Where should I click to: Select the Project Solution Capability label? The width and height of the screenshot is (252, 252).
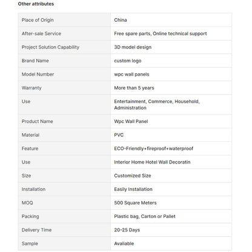pos(50,47)
